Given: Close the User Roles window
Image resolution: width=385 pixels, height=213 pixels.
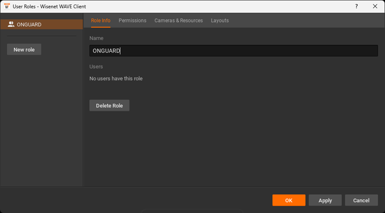Looking at the screenshot, I should [x=375, y=6].
